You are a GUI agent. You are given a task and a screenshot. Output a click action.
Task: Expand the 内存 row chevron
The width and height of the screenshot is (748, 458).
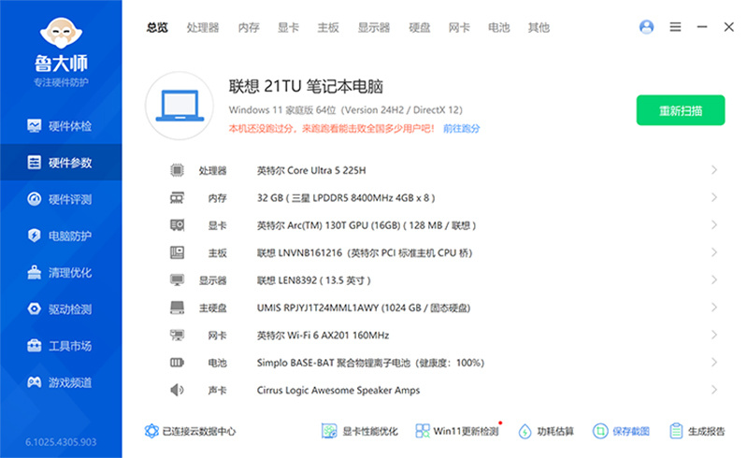point(714,197)
